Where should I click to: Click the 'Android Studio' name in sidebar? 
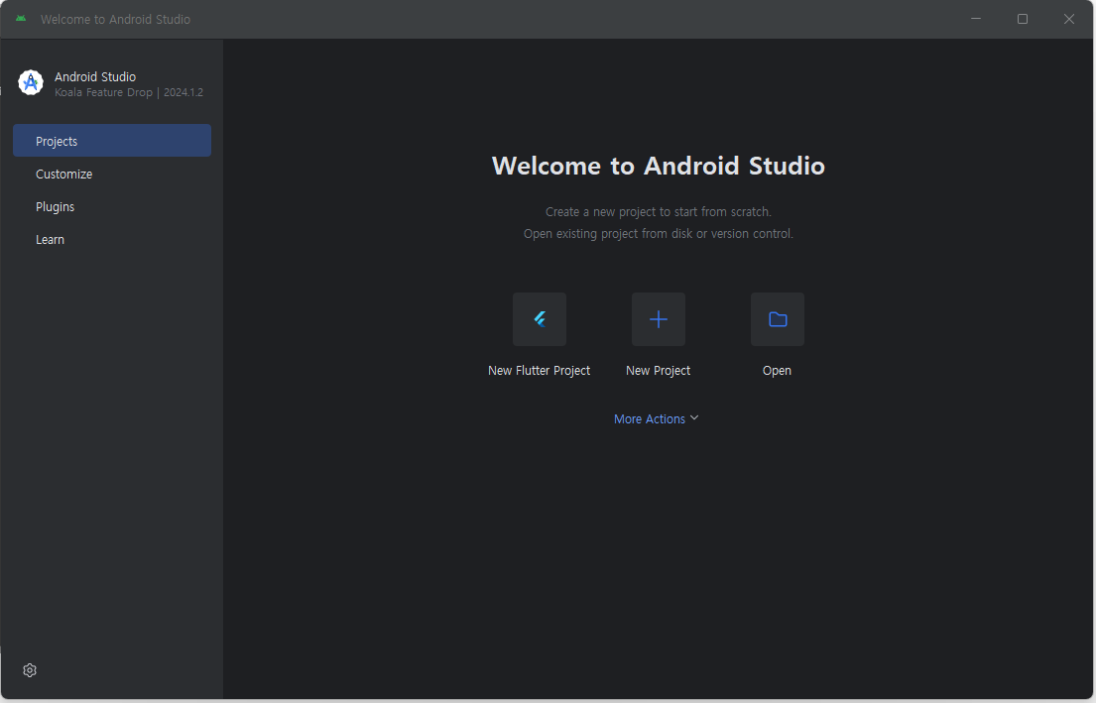(95, 77)
